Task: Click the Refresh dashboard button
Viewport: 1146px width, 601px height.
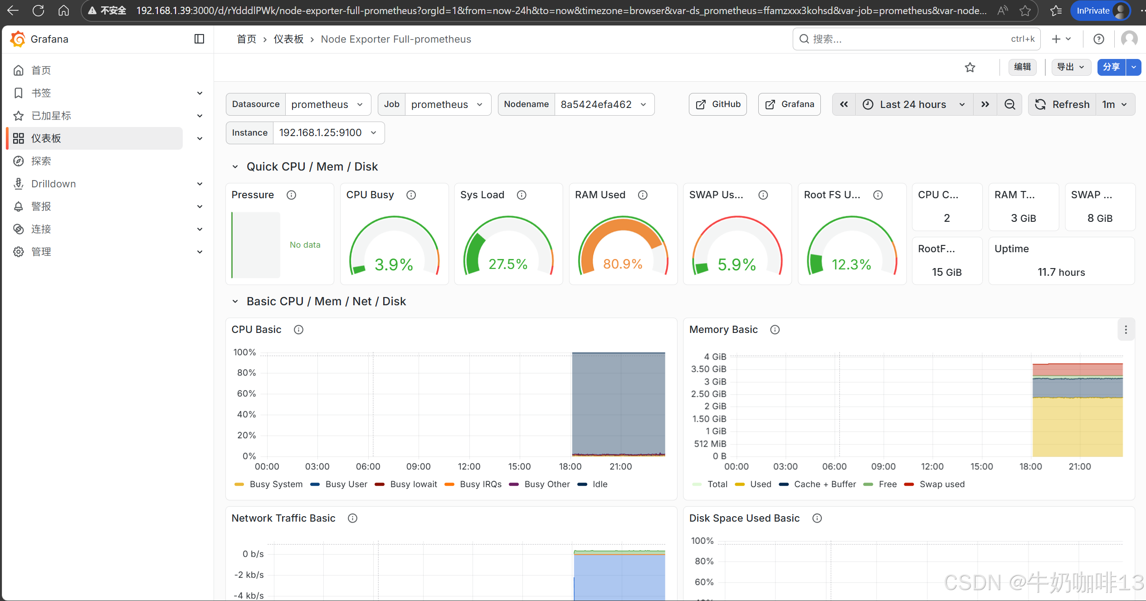Action: click(x=1062, y=105)
